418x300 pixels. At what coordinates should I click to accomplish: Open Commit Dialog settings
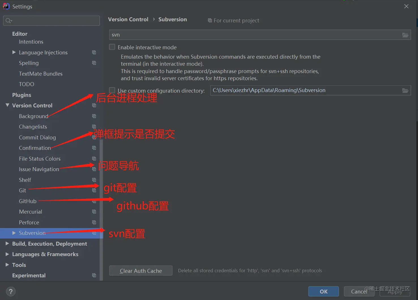37,137
